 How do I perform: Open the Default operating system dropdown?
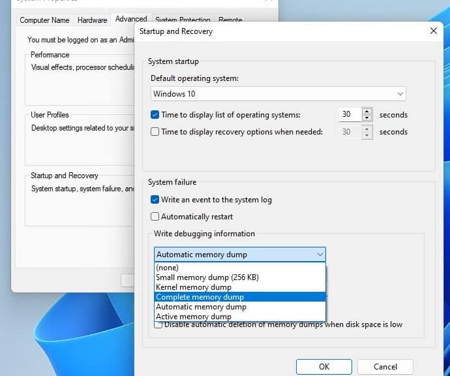click(x=278, y=93)
